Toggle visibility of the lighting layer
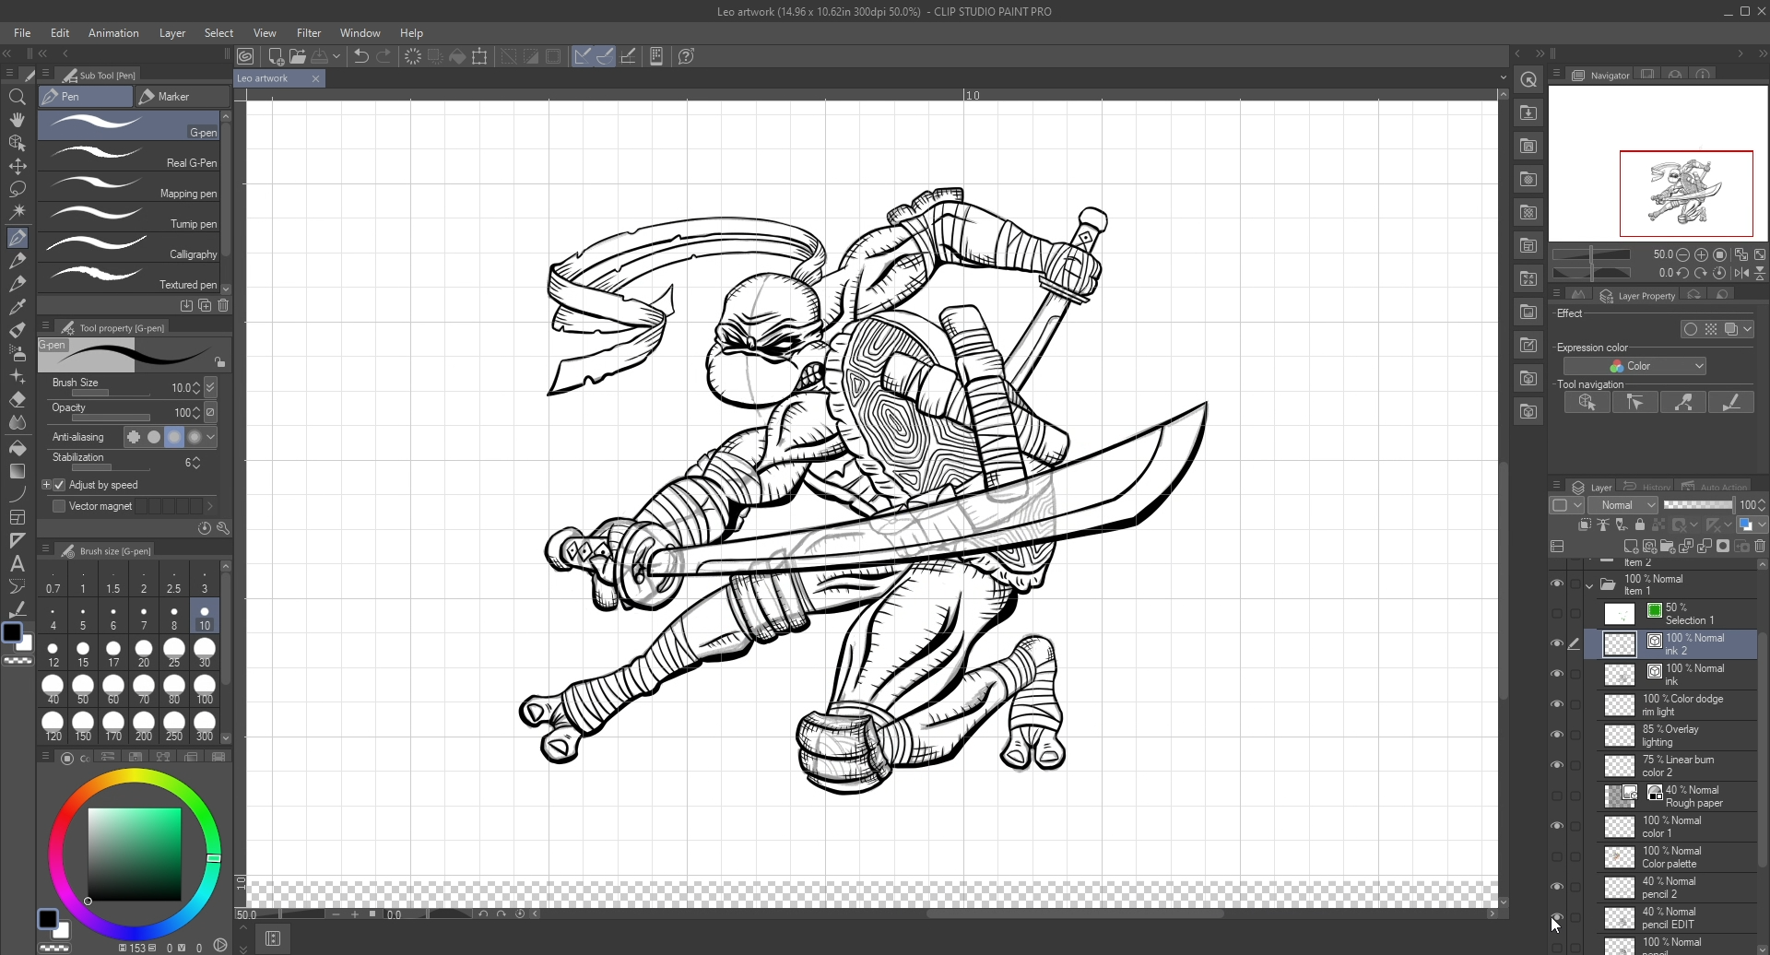1770x955 pixels. point(1556,735)
